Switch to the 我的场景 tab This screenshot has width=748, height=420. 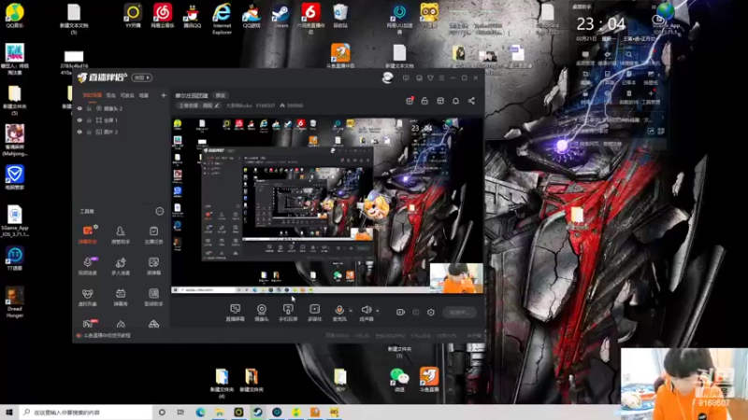(x=92, y=95)
